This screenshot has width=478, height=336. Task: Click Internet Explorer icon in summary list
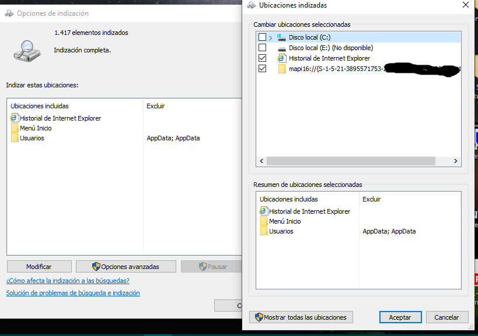pyautogui.click(x=263, y=211)
